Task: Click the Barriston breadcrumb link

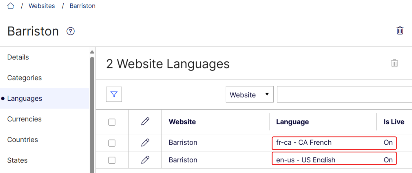Action: [x=82, y=5]
